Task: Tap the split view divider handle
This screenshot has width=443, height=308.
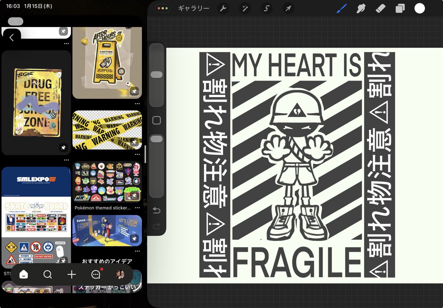Action: point(145,154)
